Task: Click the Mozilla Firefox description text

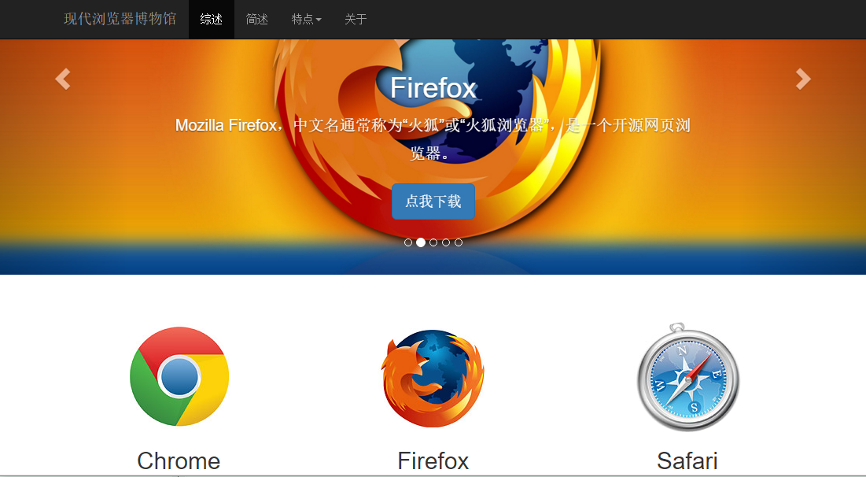Action: tap(433, 139)
